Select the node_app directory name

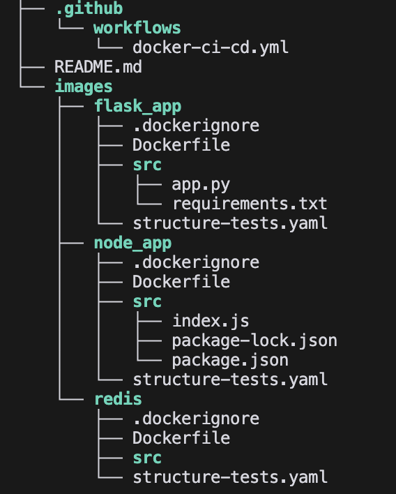click(133, 244)
